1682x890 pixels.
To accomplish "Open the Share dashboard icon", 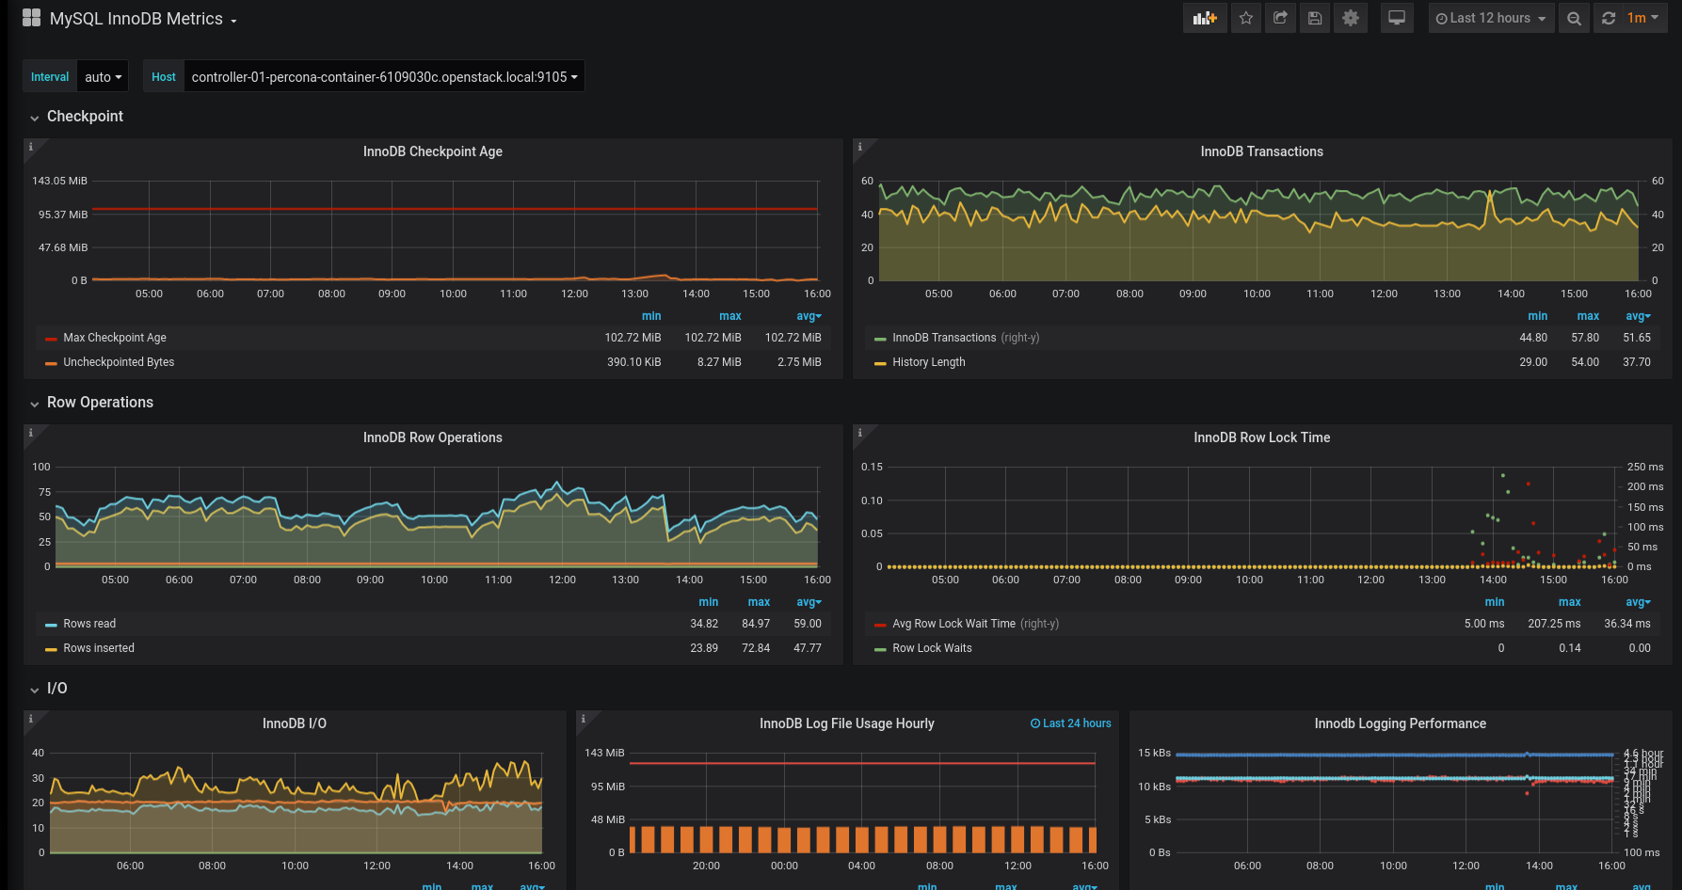I will point(1280,18).
